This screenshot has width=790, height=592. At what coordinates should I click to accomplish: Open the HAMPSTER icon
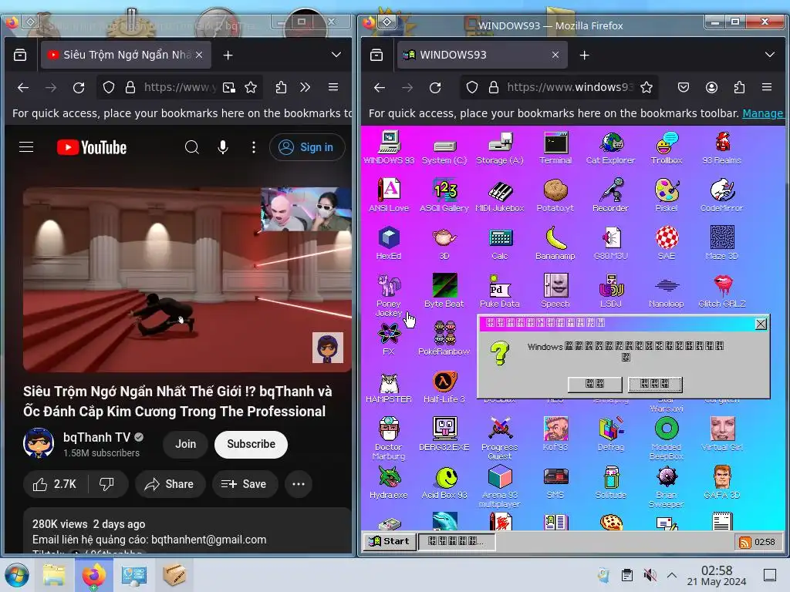pyautogui.click(x=389, y=387)
